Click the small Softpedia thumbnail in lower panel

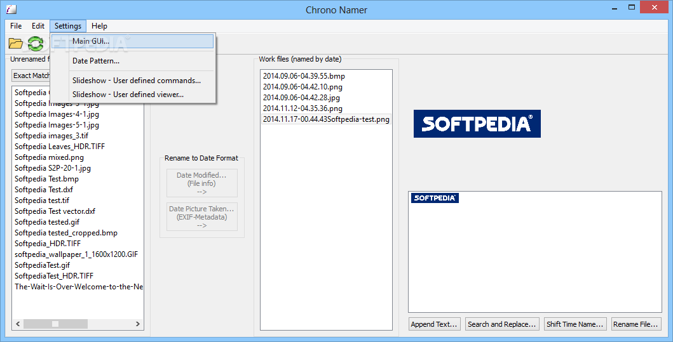435,197
